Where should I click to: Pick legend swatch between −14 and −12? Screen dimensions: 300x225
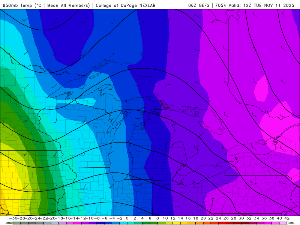point(78,223)
